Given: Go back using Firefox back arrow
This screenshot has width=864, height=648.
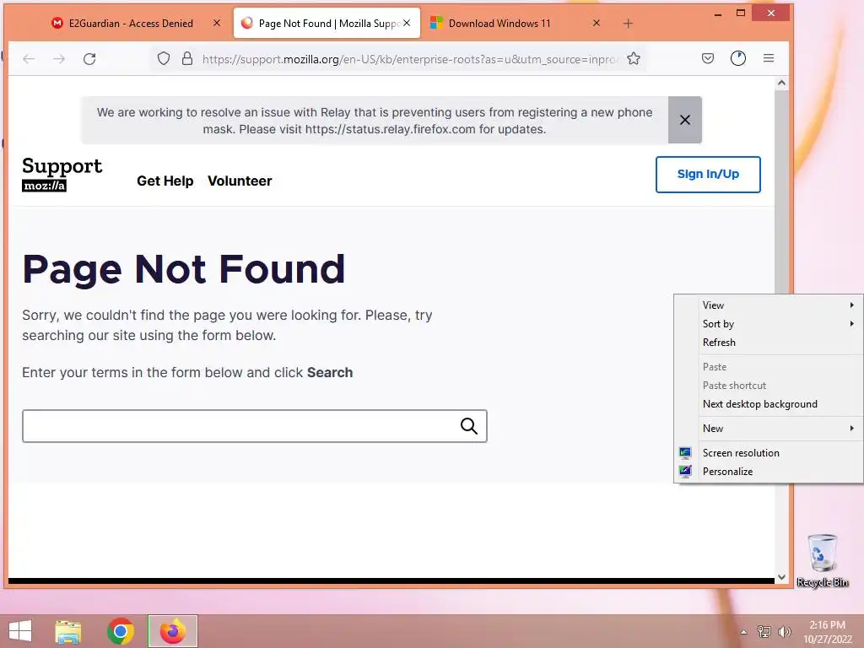Looking at the screenshot, I should [x=29, y=59].
